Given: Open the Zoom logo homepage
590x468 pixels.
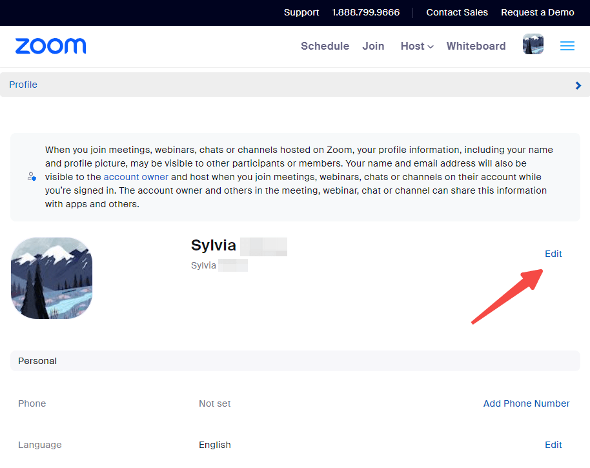Looking at the screenshot, I should [x=50, y=46].
